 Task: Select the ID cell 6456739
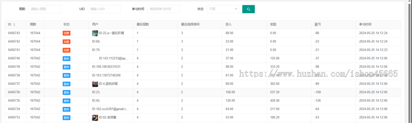14,67
